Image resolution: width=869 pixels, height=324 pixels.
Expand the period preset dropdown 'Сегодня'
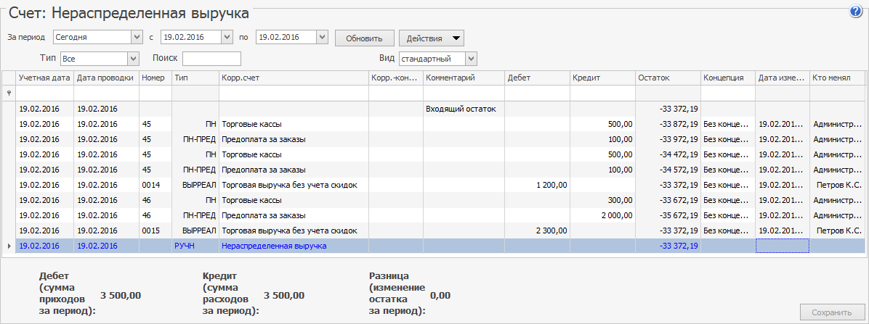pos(137,38)
